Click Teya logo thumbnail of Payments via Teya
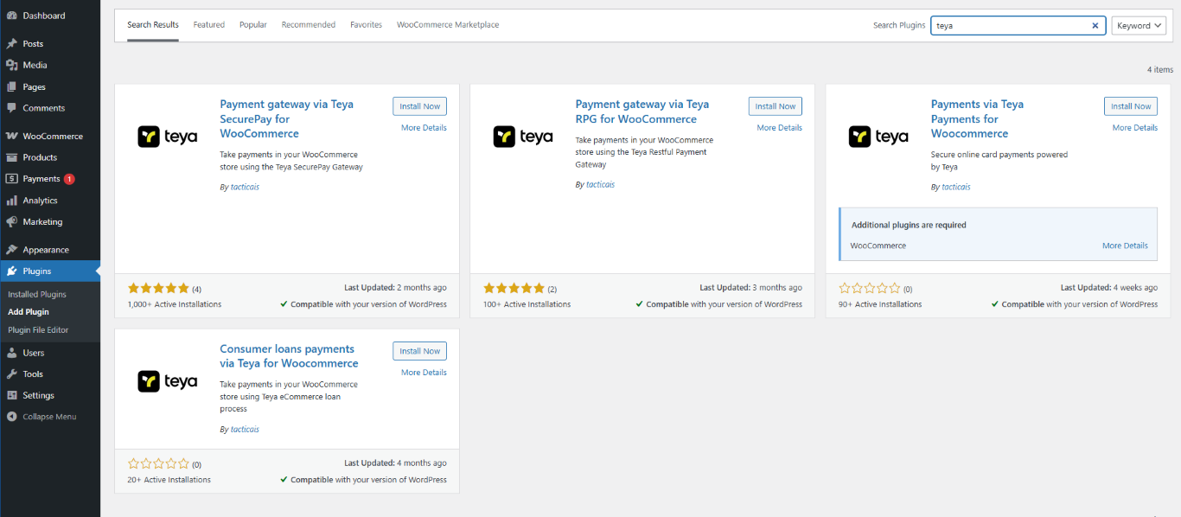The width and height of the screenshot is (1181, 517). (x=878, y=137)
